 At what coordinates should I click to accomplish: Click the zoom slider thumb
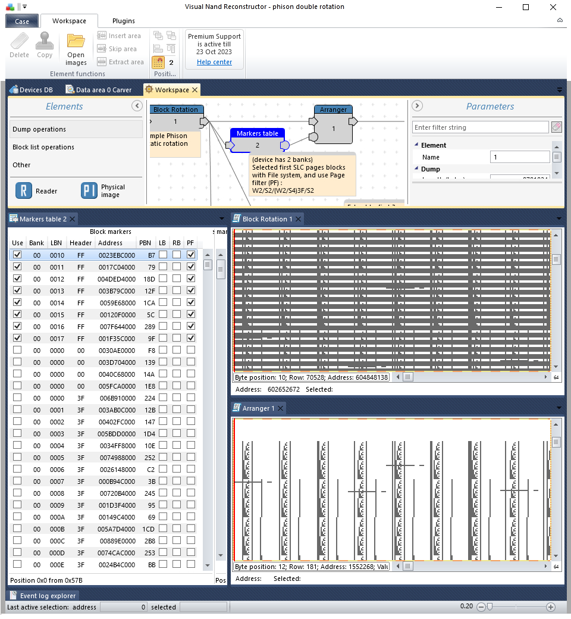click(490, 607)
